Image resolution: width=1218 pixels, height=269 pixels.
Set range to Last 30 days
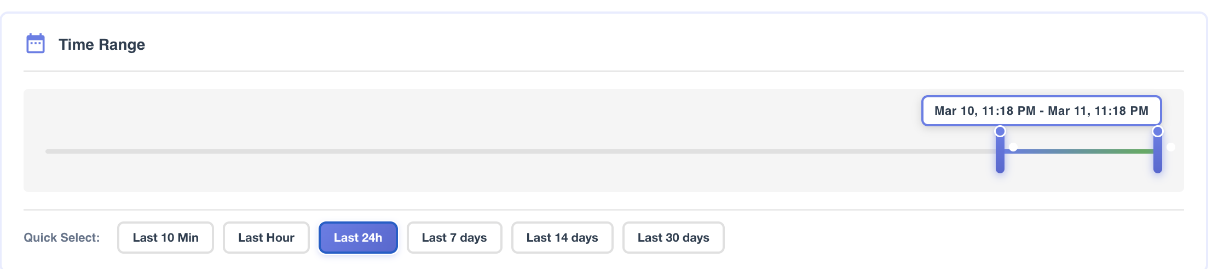[x=673, y=237]
